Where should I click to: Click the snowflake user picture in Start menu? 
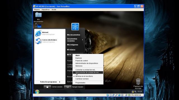(x=75, y=27)
